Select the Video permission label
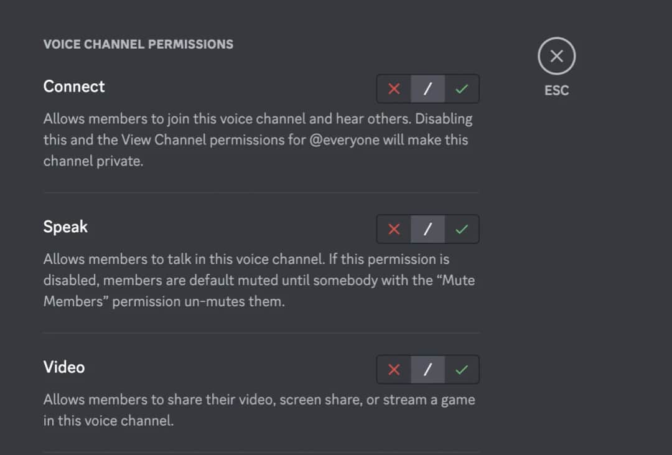 (64, 367)
